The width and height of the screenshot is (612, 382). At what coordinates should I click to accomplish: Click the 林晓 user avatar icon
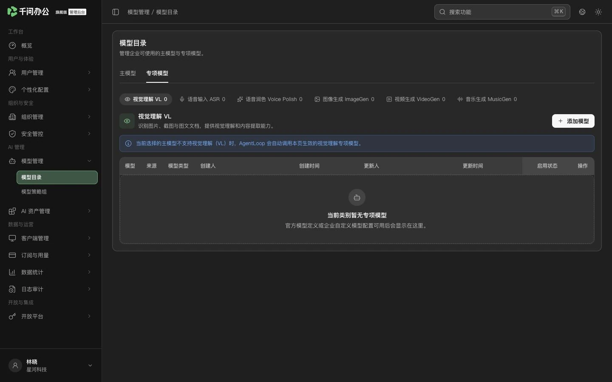point(15,365)
